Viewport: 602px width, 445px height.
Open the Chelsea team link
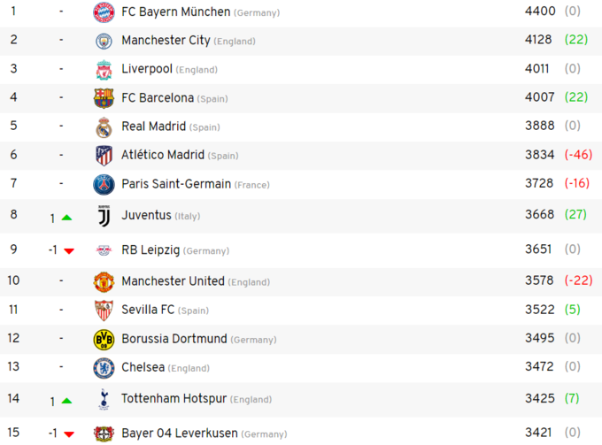pyautogui.click(x=143, y=367)
